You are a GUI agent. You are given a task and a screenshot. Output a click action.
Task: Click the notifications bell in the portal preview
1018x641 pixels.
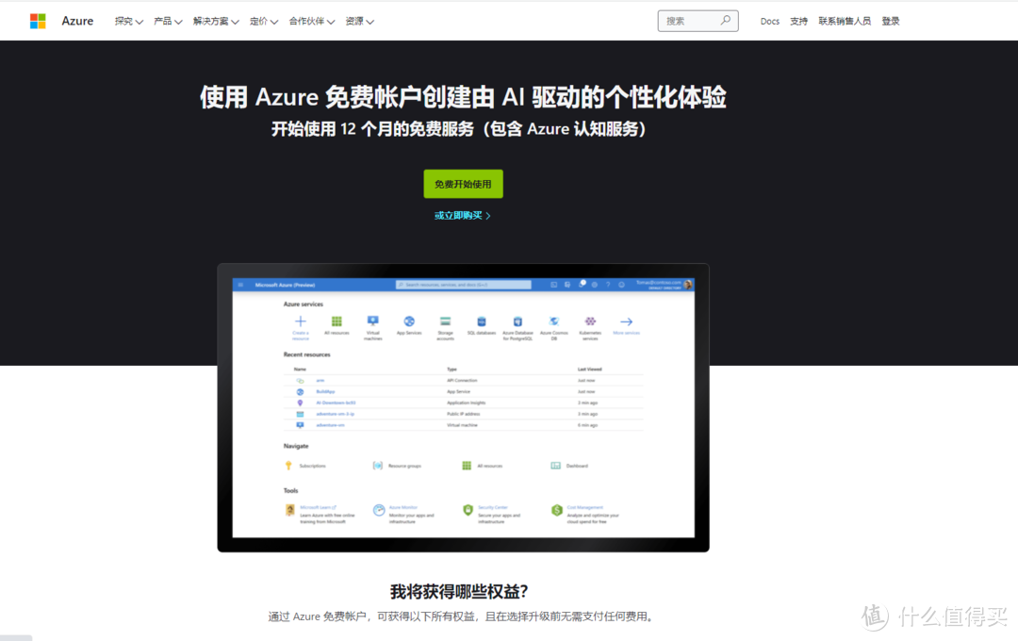[583, 282]
